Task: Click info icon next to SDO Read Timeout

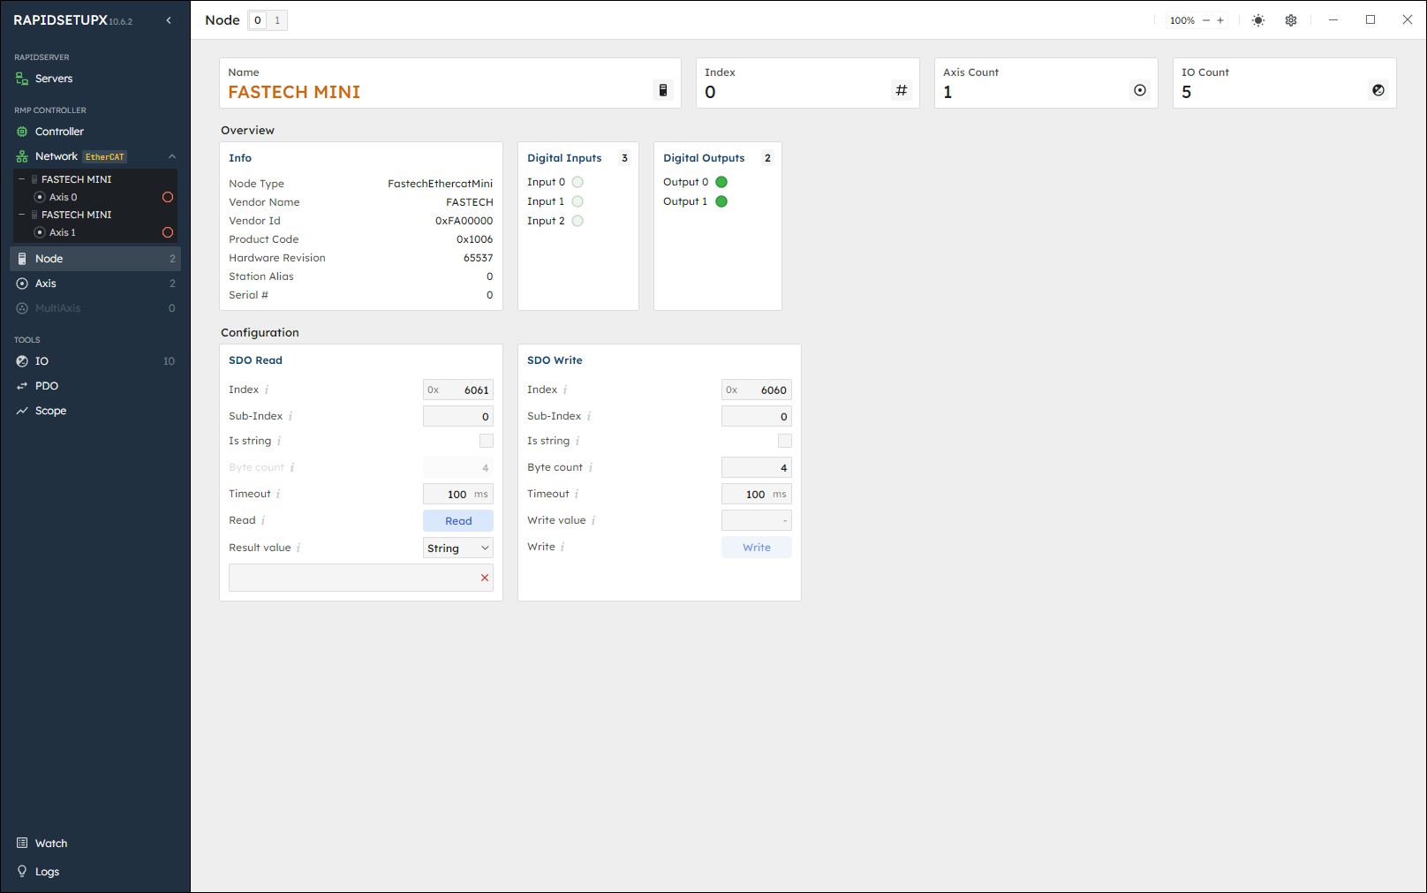Action: click(x=278, y=494)
